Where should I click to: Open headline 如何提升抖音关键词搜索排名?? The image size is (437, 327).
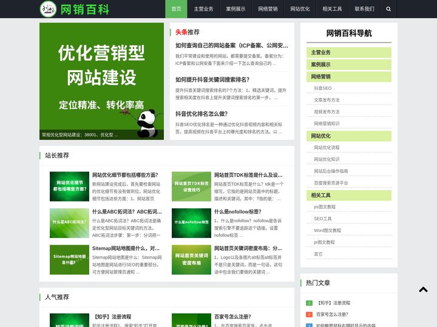(212, 79)
